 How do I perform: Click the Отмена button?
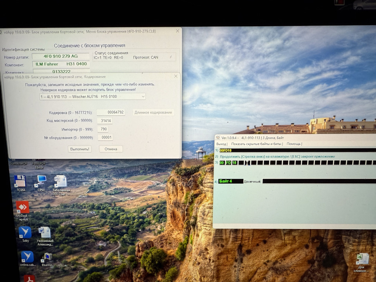[111, 149]
